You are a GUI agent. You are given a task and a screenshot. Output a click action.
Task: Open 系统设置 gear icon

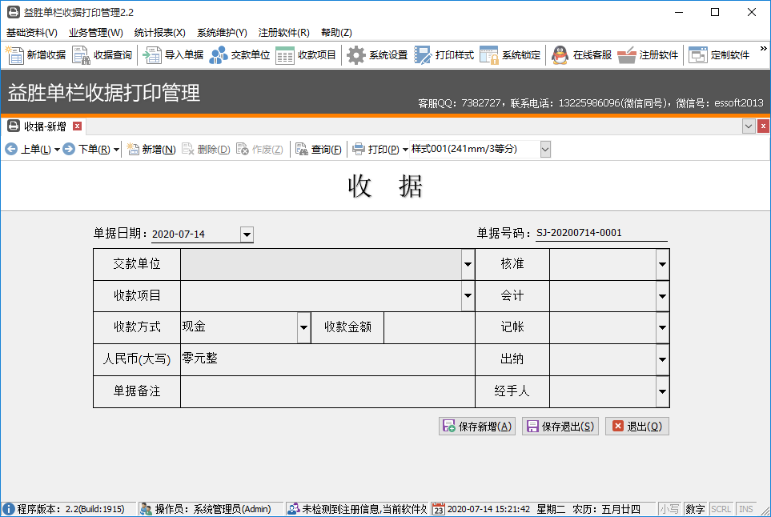point(377,55)
